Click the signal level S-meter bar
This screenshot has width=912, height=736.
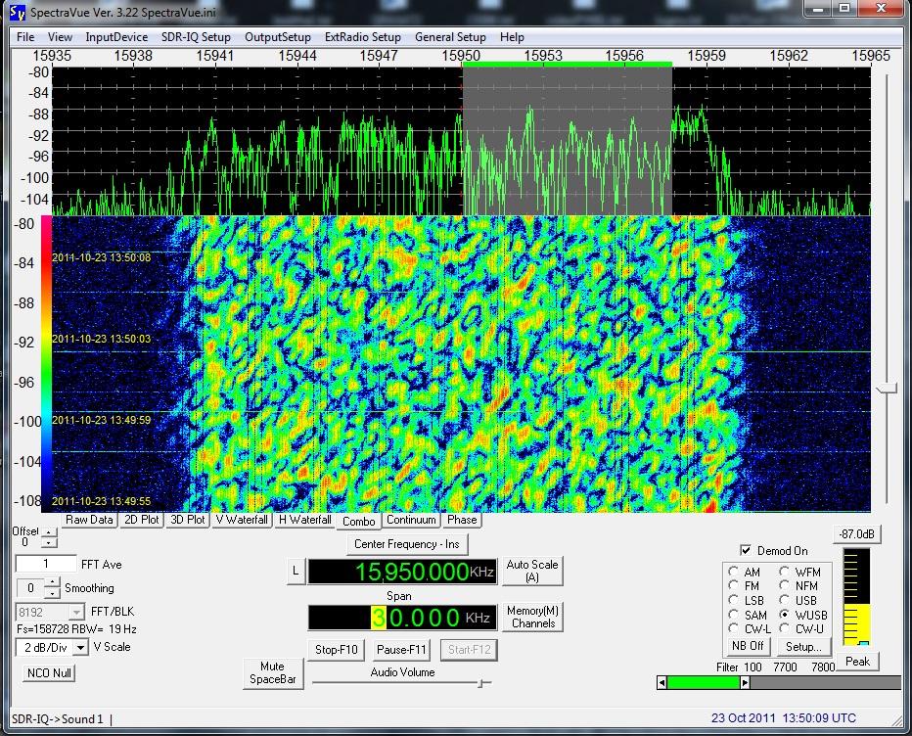(x=856, y=597)
